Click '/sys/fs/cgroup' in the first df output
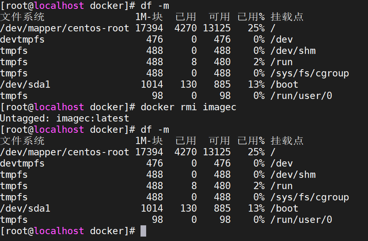 point(310,73)
